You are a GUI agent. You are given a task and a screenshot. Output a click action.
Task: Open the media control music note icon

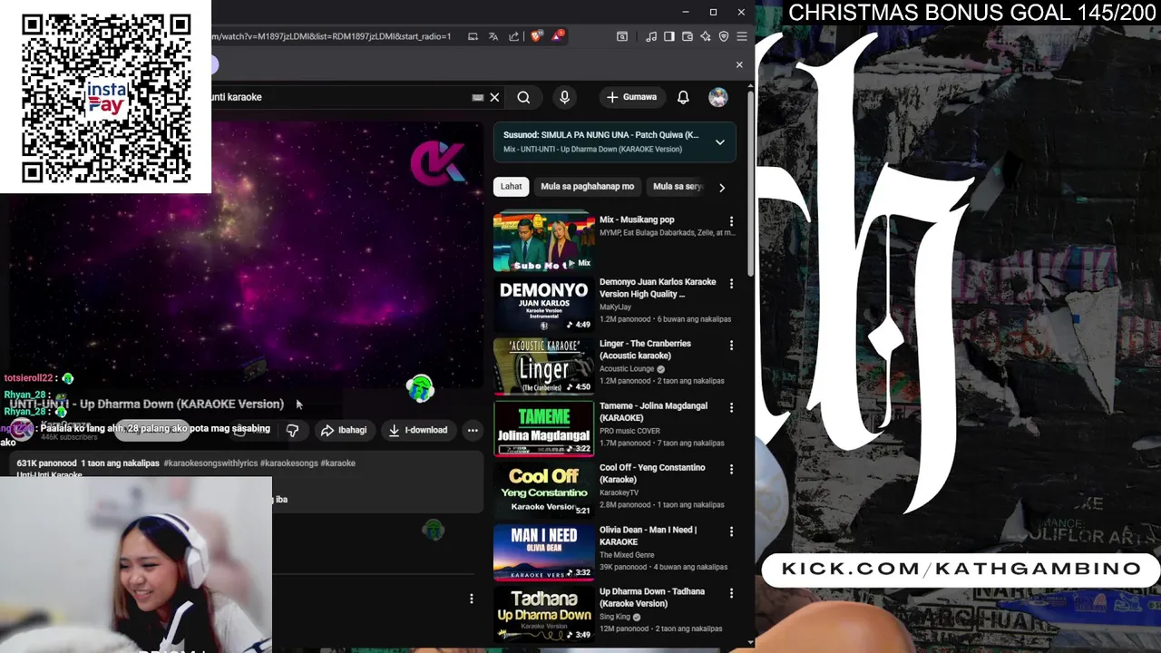pos(651,36)
